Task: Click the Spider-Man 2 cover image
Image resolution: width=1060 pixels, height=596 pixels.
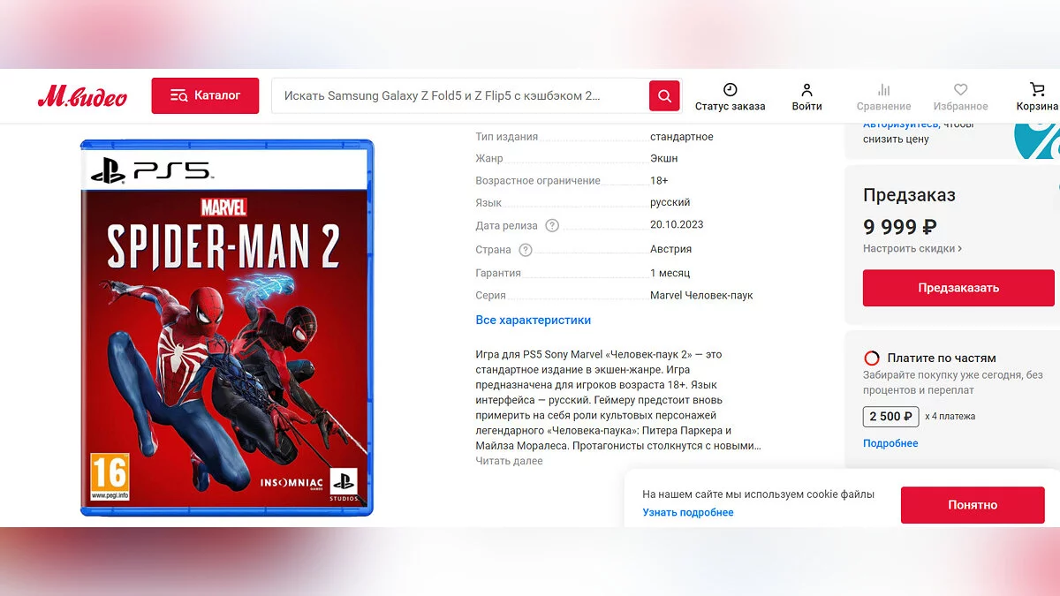Action: [227, 328]
